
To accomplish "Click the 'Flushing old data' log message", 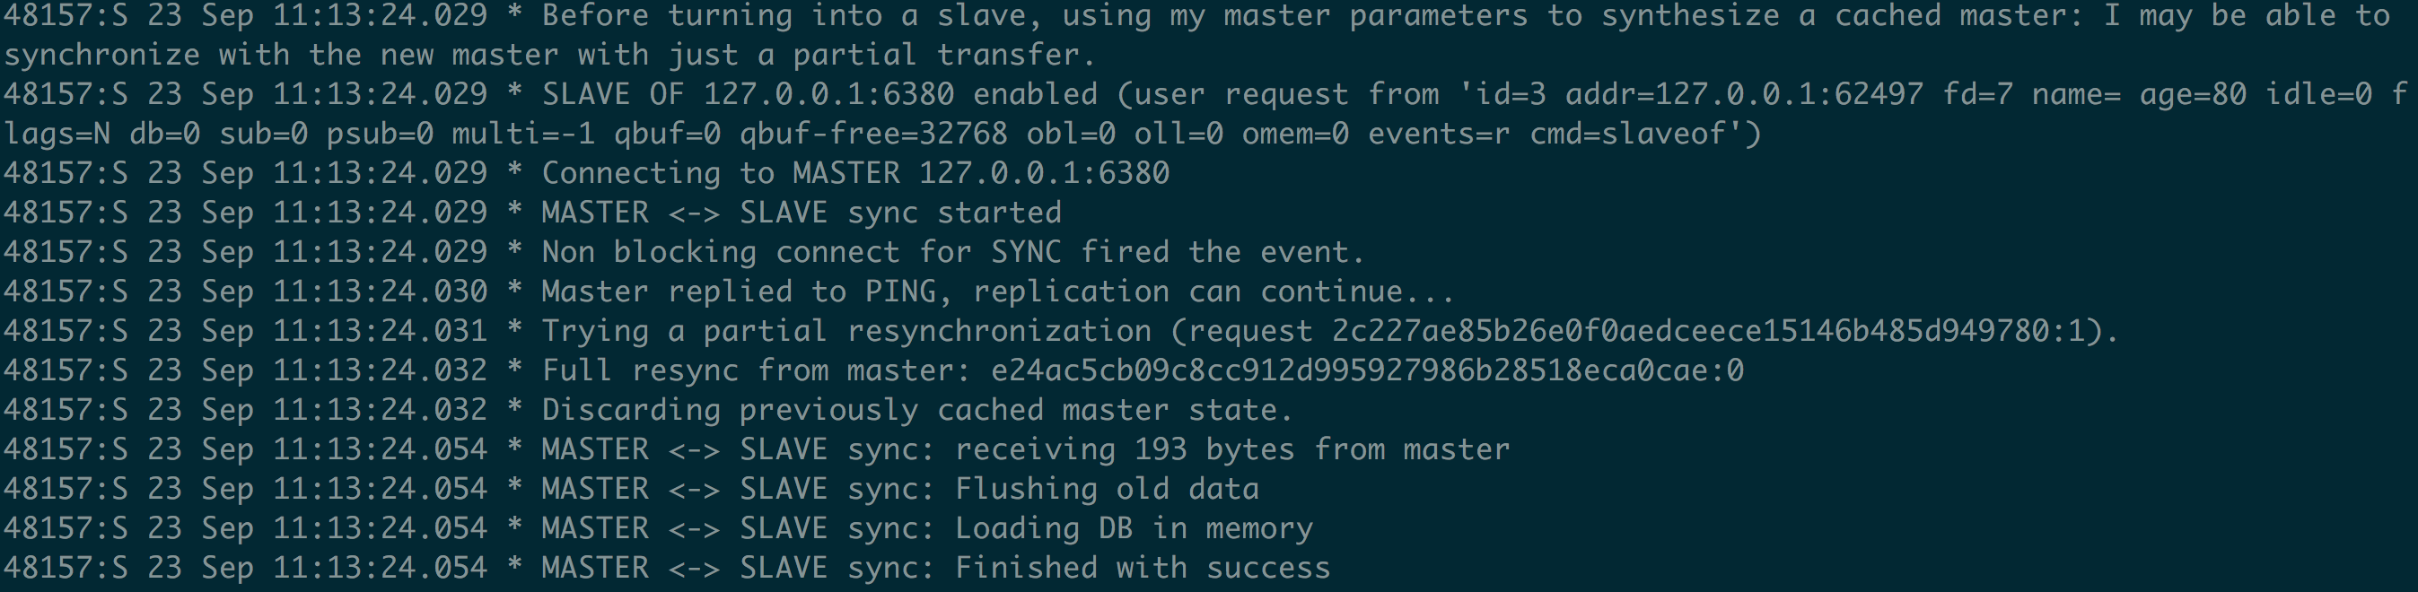I will point(1107,489).
